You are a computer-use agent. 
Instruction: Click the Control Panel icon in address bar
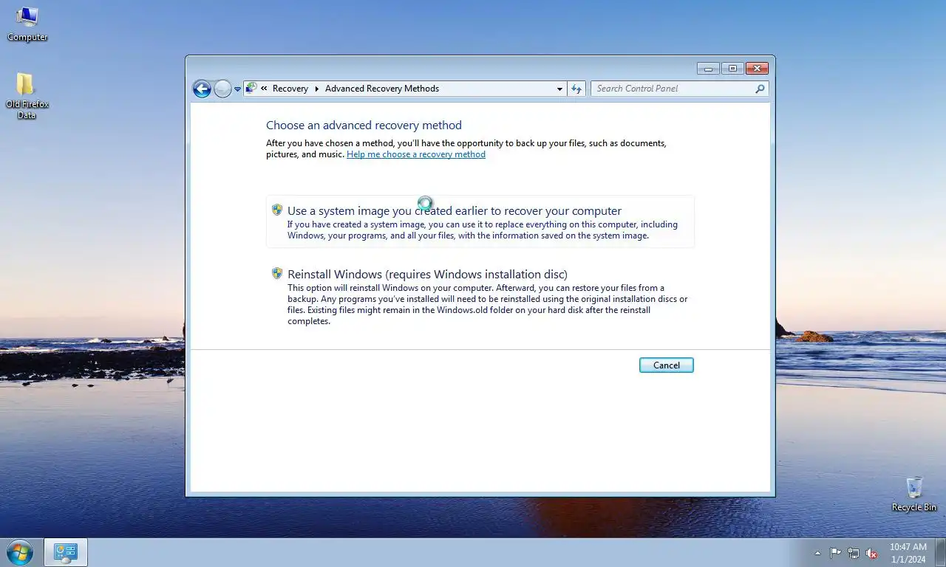tap(251, 88)
